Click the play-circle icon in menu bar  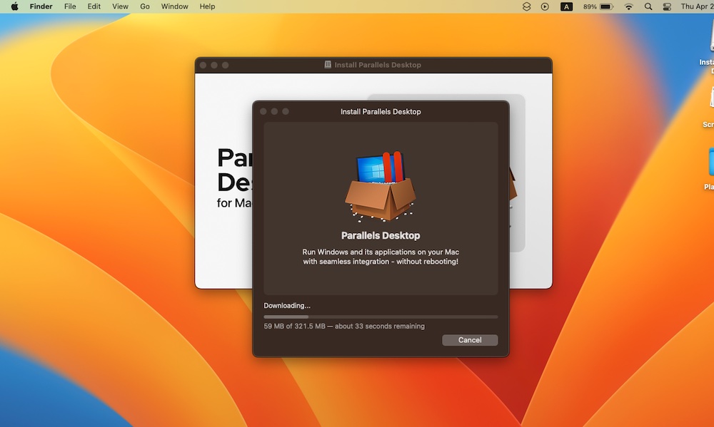(545, 6)
